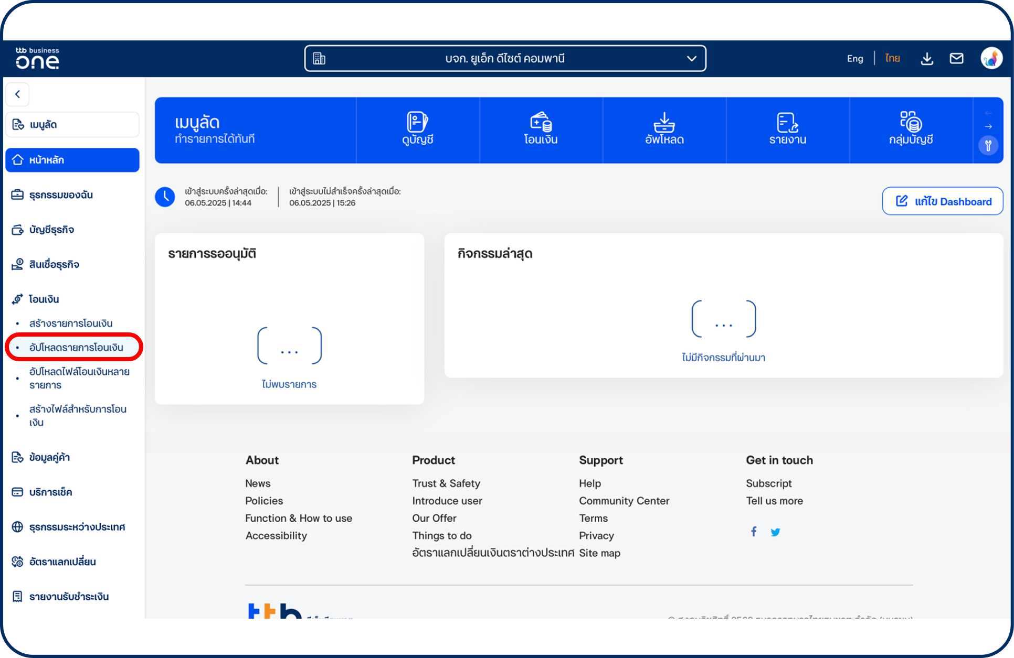Screen dimensions: 1014x658
Task: Switch language to ไทย
Action: coord(892,59)
